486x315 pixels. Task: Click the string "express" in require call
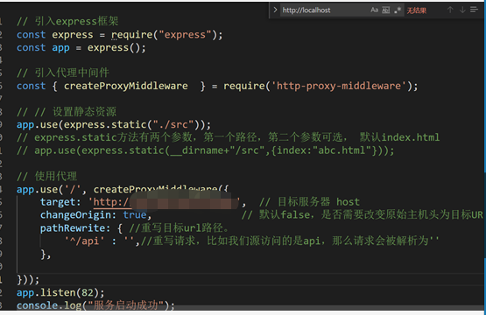pos(185,34)
